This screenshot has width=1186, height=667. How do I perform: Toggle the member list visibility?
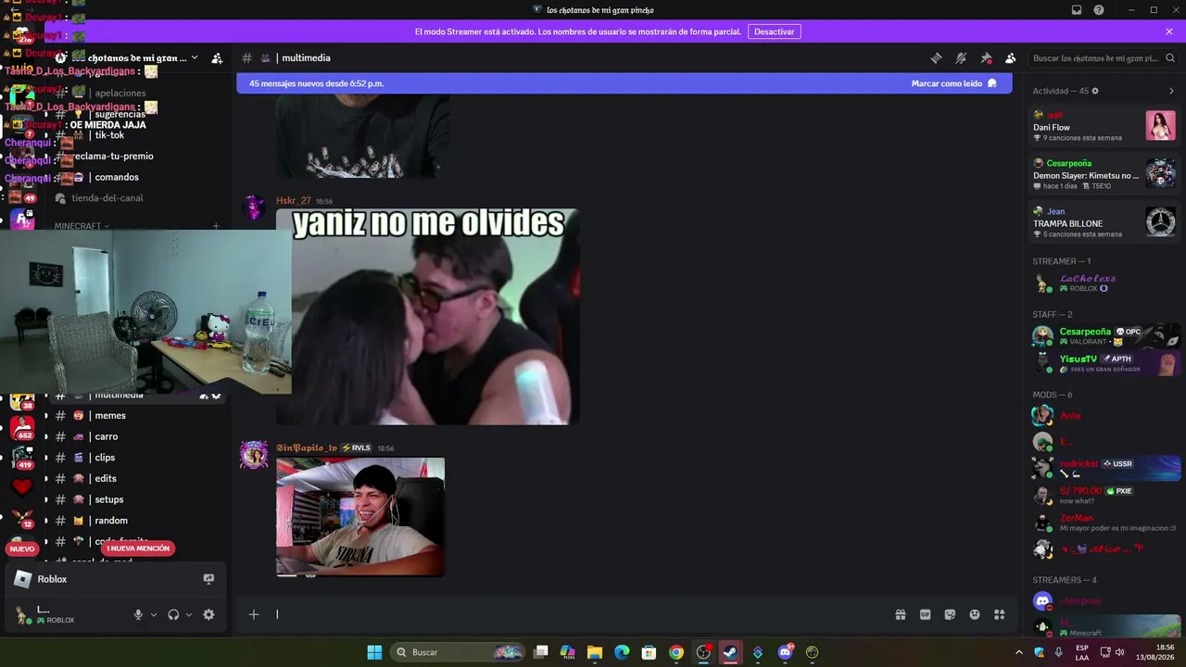click(1011, 57)
